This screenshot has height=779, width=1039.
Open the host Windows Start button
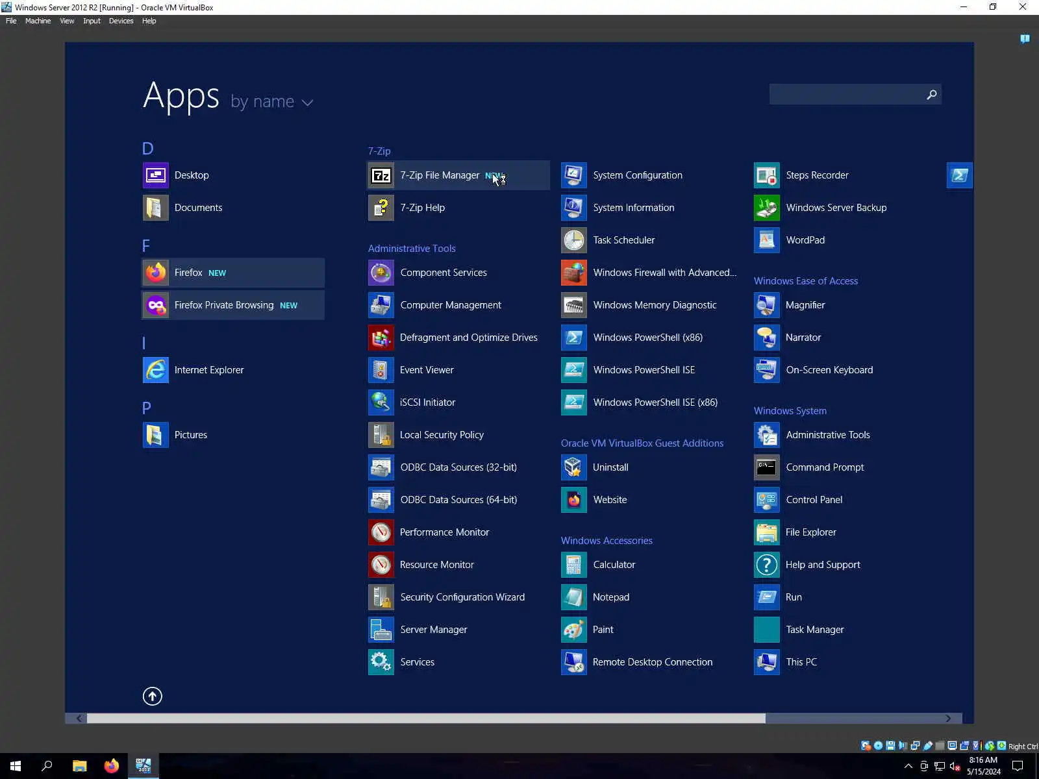click(16, 766)
